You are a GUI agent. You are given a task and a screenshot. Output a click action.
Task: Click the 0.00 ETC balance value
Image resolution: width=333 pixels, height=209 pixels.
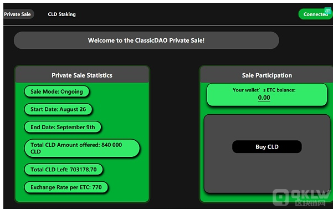[264, 98]
